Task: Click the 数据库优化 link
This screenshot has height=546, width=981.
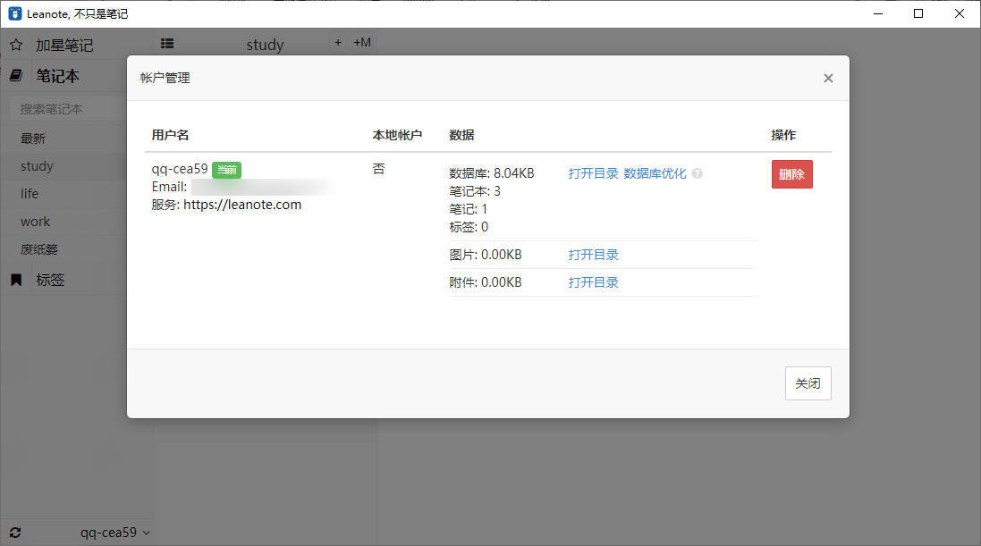Action: pyautogui.click(x=655, y=173)
